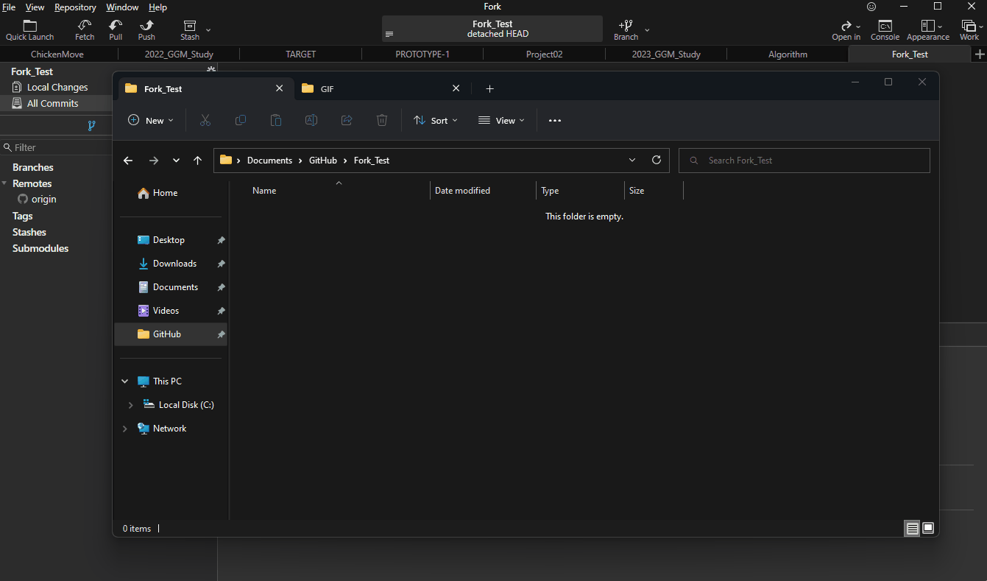Open the Submodules section
The width and height of the screenshot is (987, 581).
(40, 248)
